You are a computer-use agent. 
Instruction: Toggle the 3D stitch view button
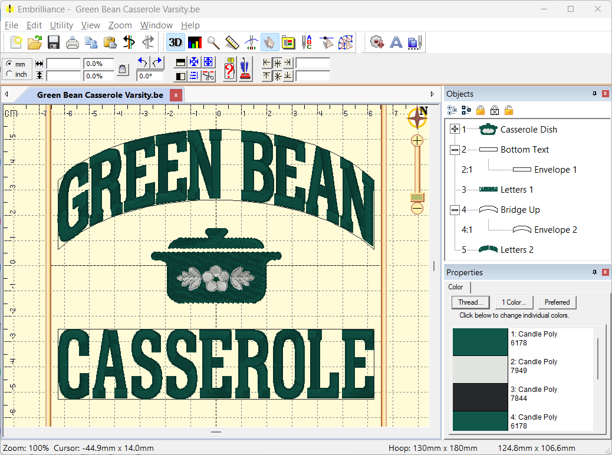pos(175,42)
